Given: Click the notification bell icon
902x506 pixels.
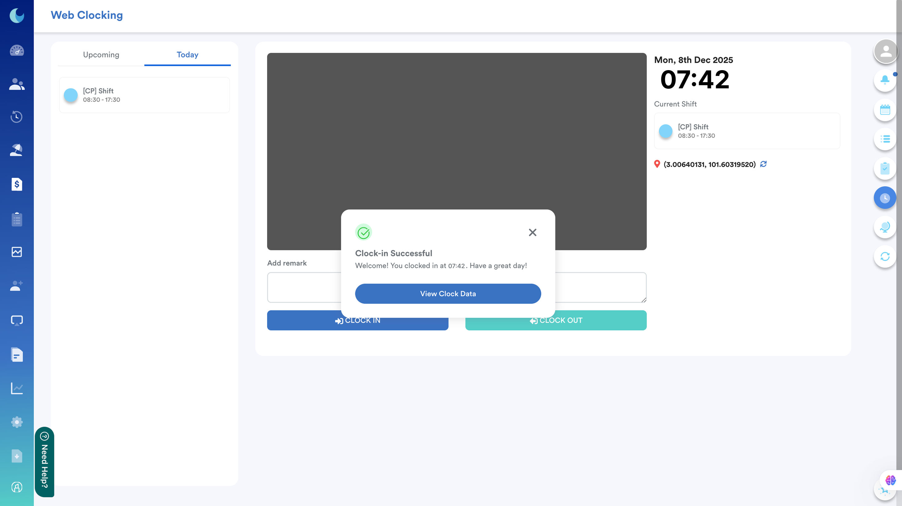Looking at the screenshot, I should [884, 80].
